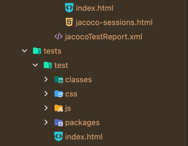Expand the packages folder chevron

[x=46, y=122]
